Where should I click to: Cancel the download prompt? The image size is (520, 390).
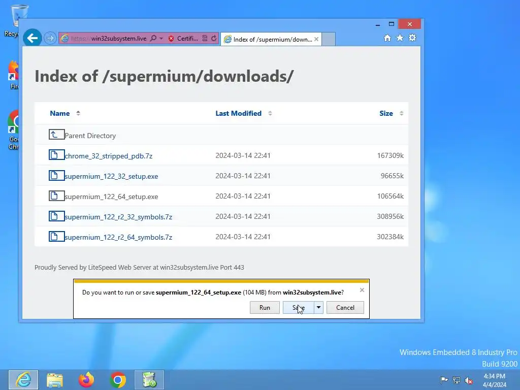coord(345,307)
